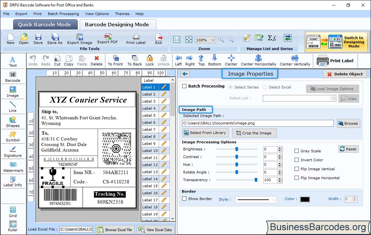Decrease Contrast value with spinner down

tap(280, 158)
